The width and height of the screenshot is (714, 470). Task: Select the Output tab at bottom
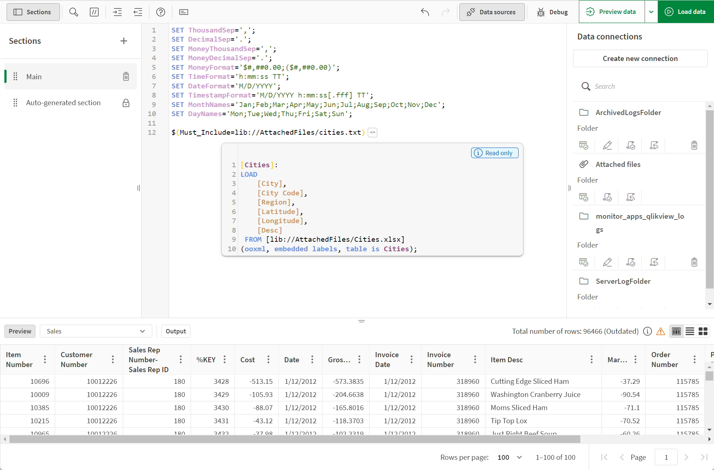click(175, 331)
